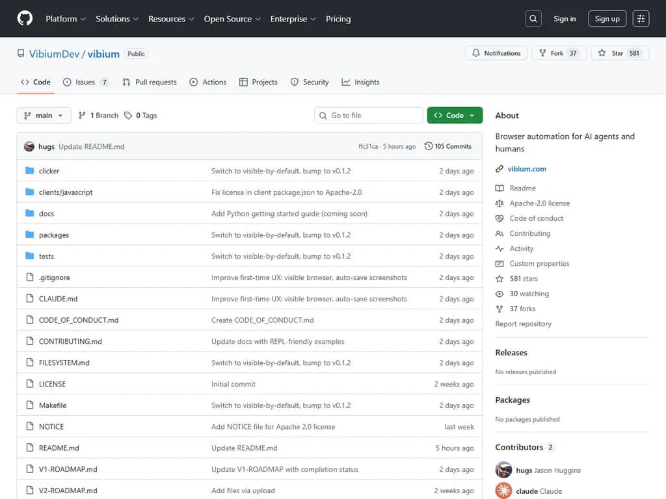Expand the Resources navigation menu

[x=170, y=19]
